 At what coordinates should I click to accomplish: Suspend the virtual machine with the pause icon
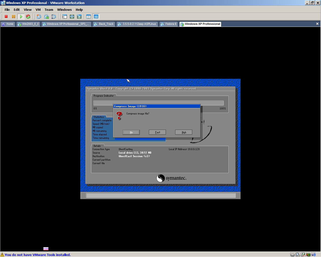click(x=14, y=17)
